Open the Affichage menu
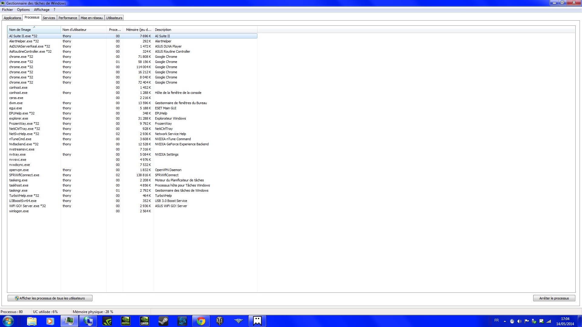The height and width of the screenshot is (327, 582). click(42, 10)
